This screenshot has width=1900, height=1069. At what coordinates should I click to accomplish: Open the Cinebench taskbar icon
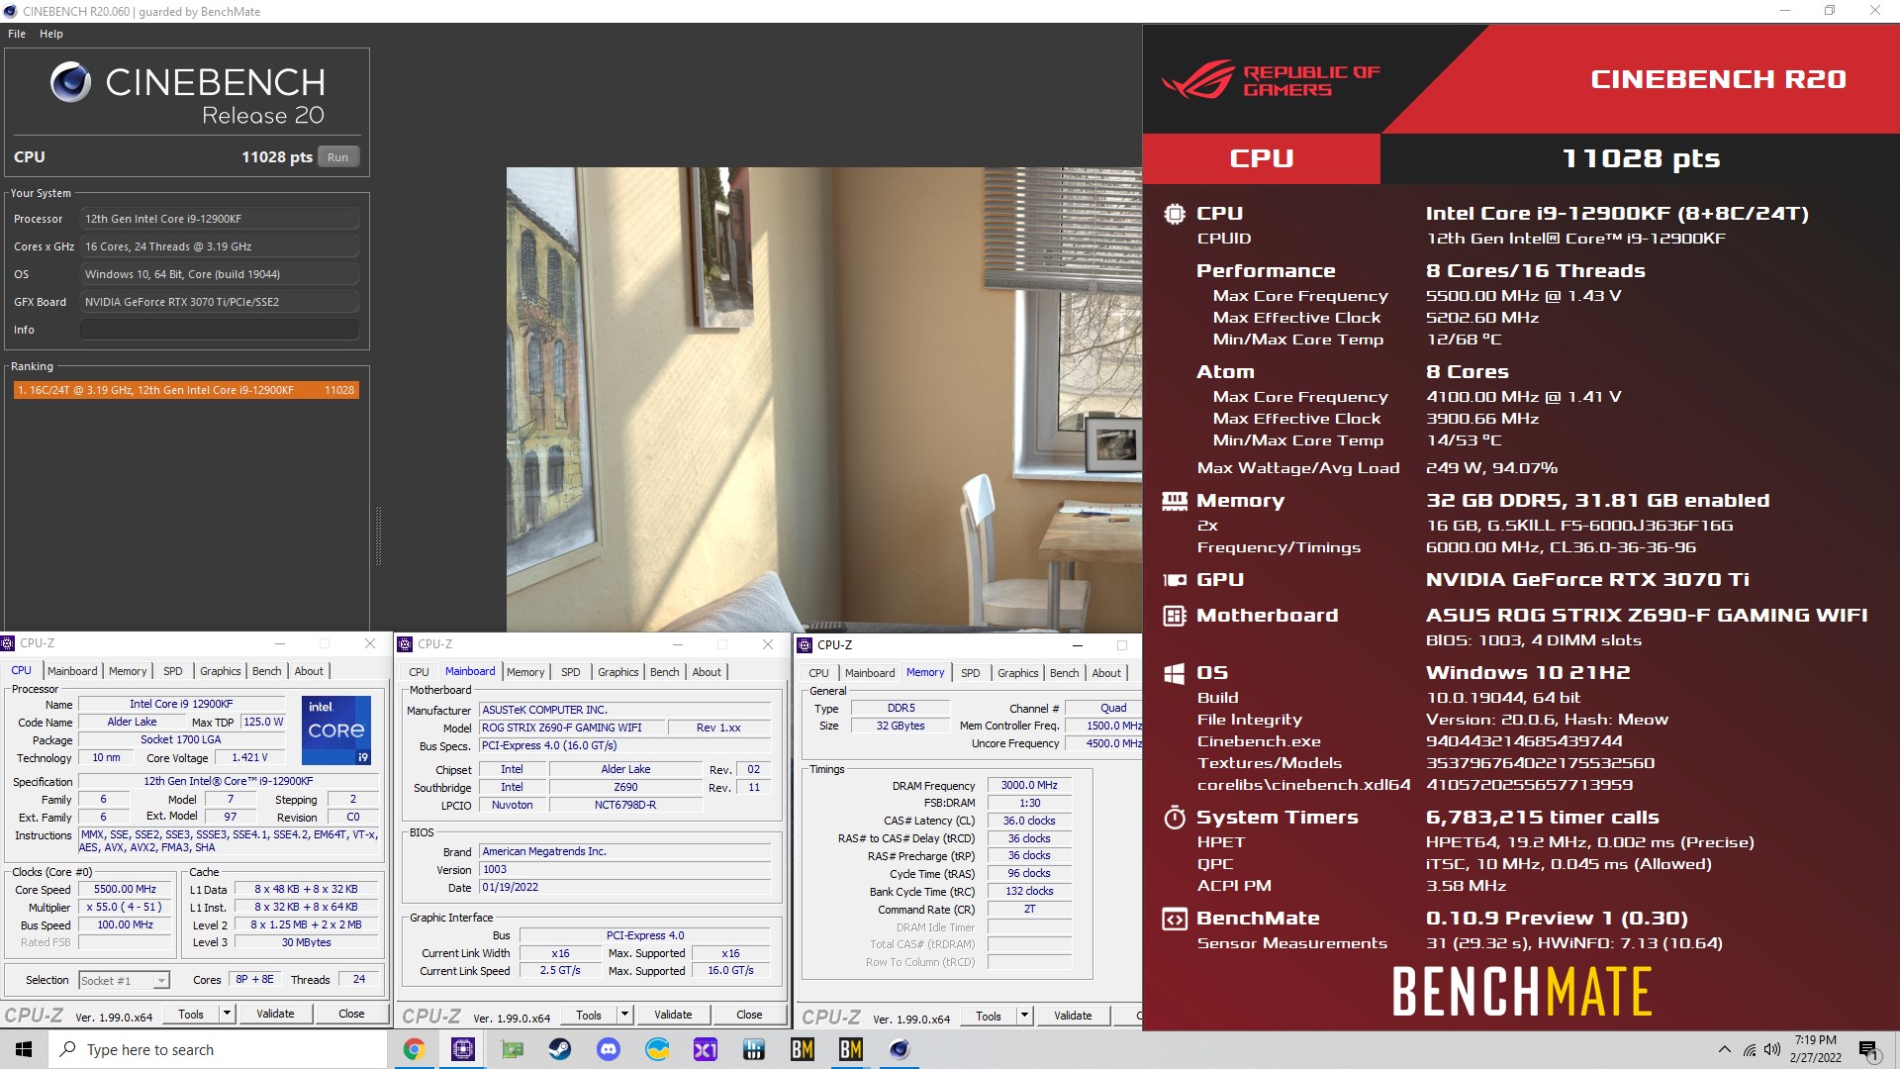click(900, 1049)
